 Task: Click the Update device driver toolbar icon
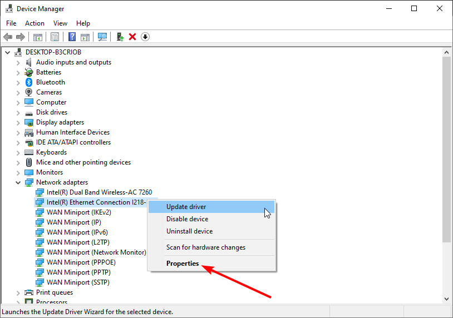[x=120, y=37]
